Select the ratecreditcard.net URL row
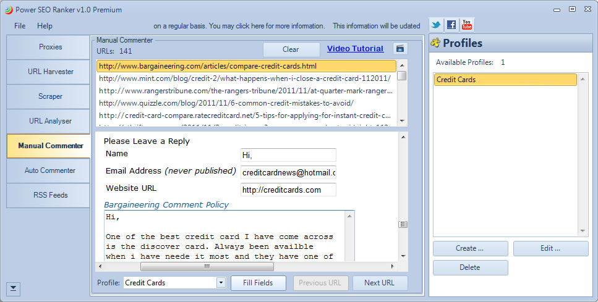Image resolution: width=598 pixels, height=302 pixels. [x=246, y=115]
